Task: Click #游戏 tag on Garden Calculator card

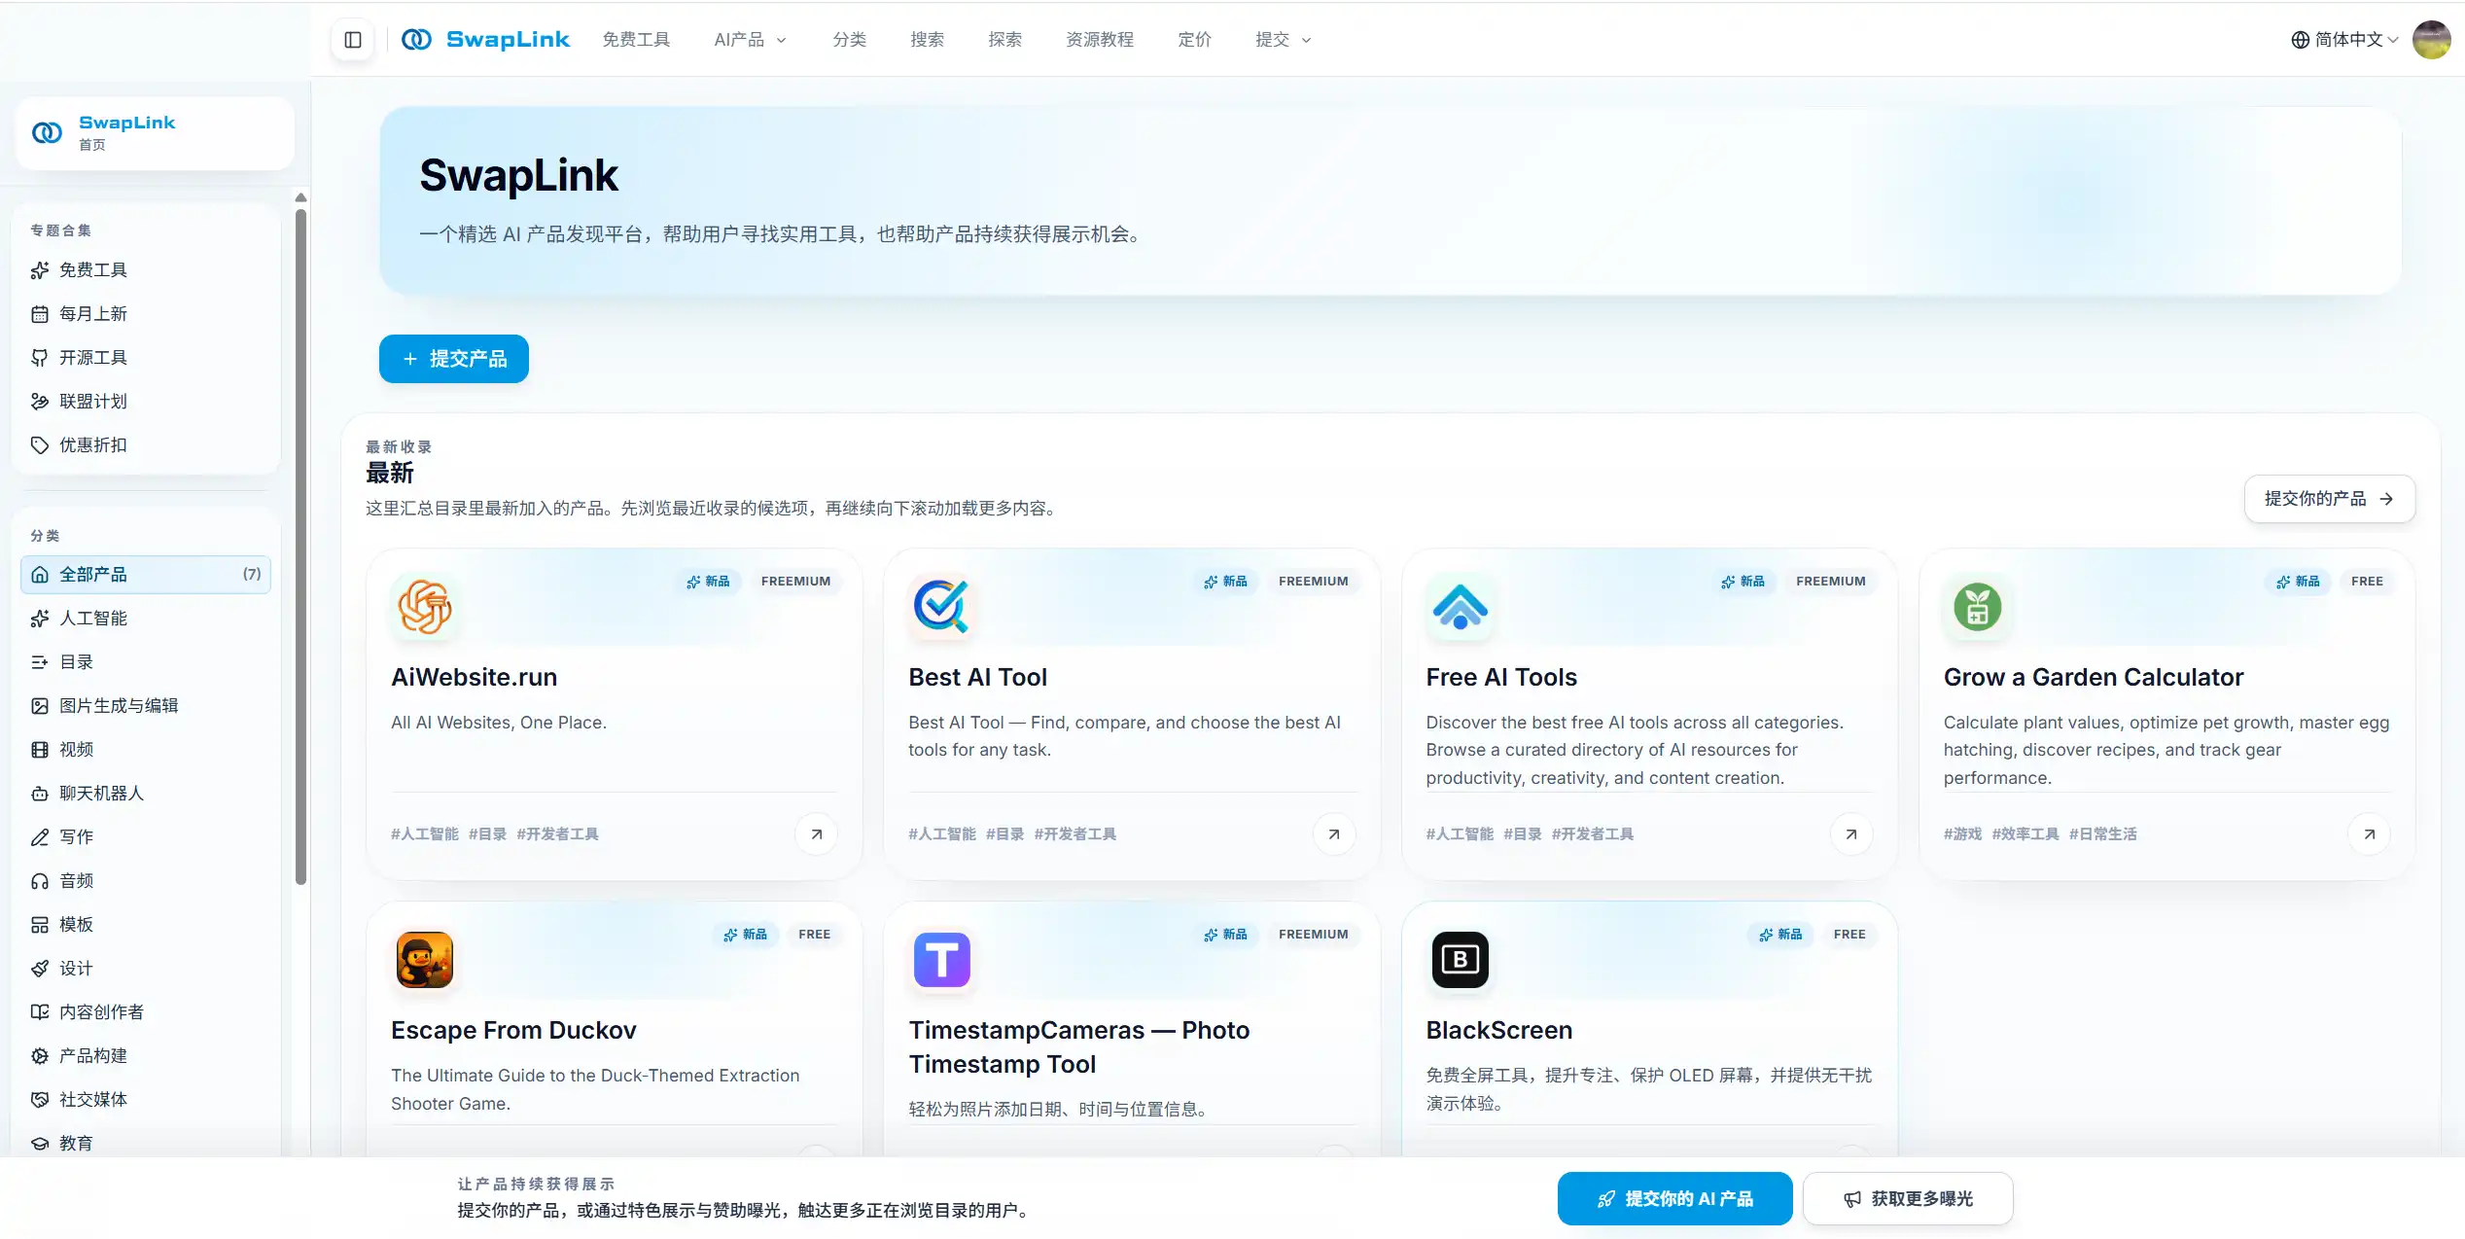Action: 1962,834
